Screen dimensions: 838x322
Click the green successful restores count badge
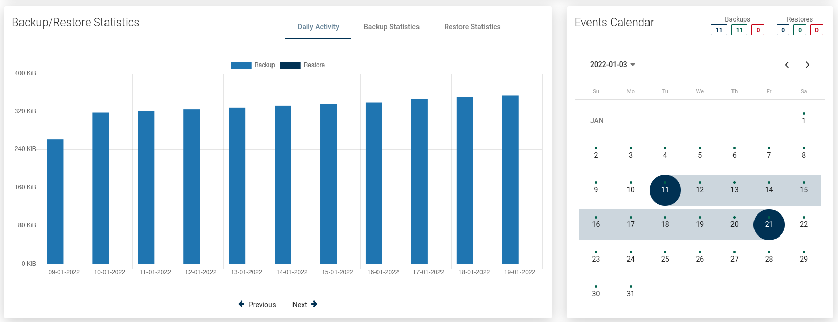(x=800, y=30)
